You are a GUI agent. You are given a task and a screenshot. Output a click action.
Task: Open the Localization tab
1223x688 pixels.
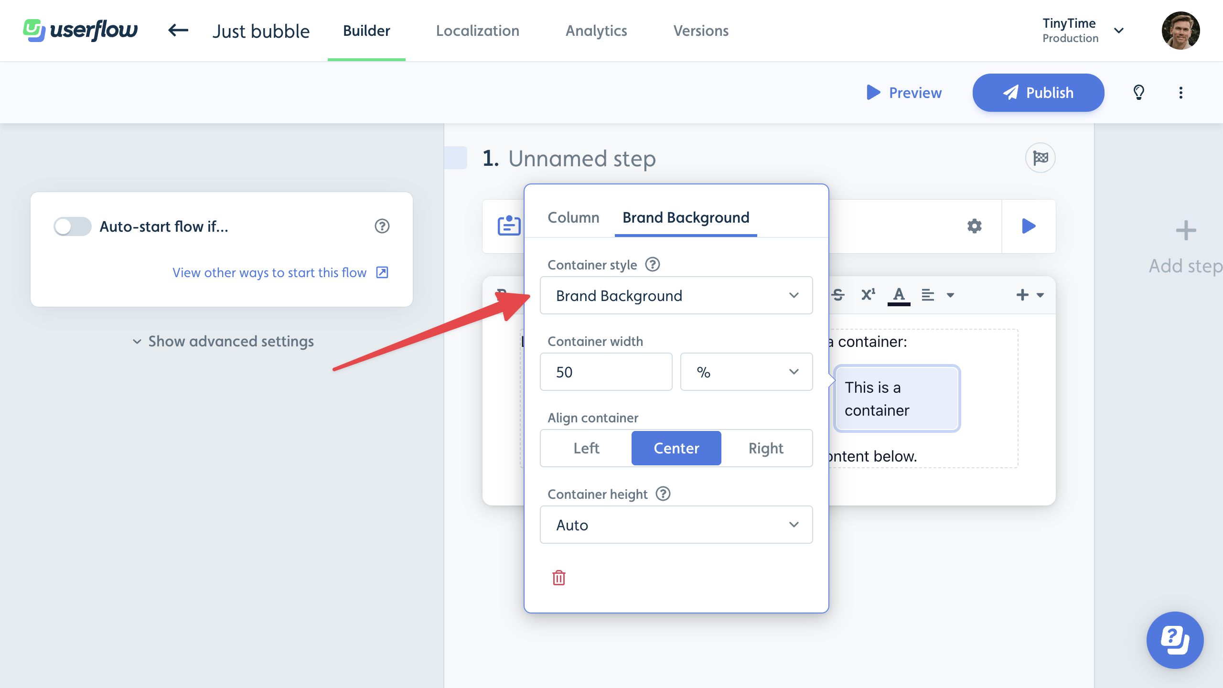click(477, 31)
